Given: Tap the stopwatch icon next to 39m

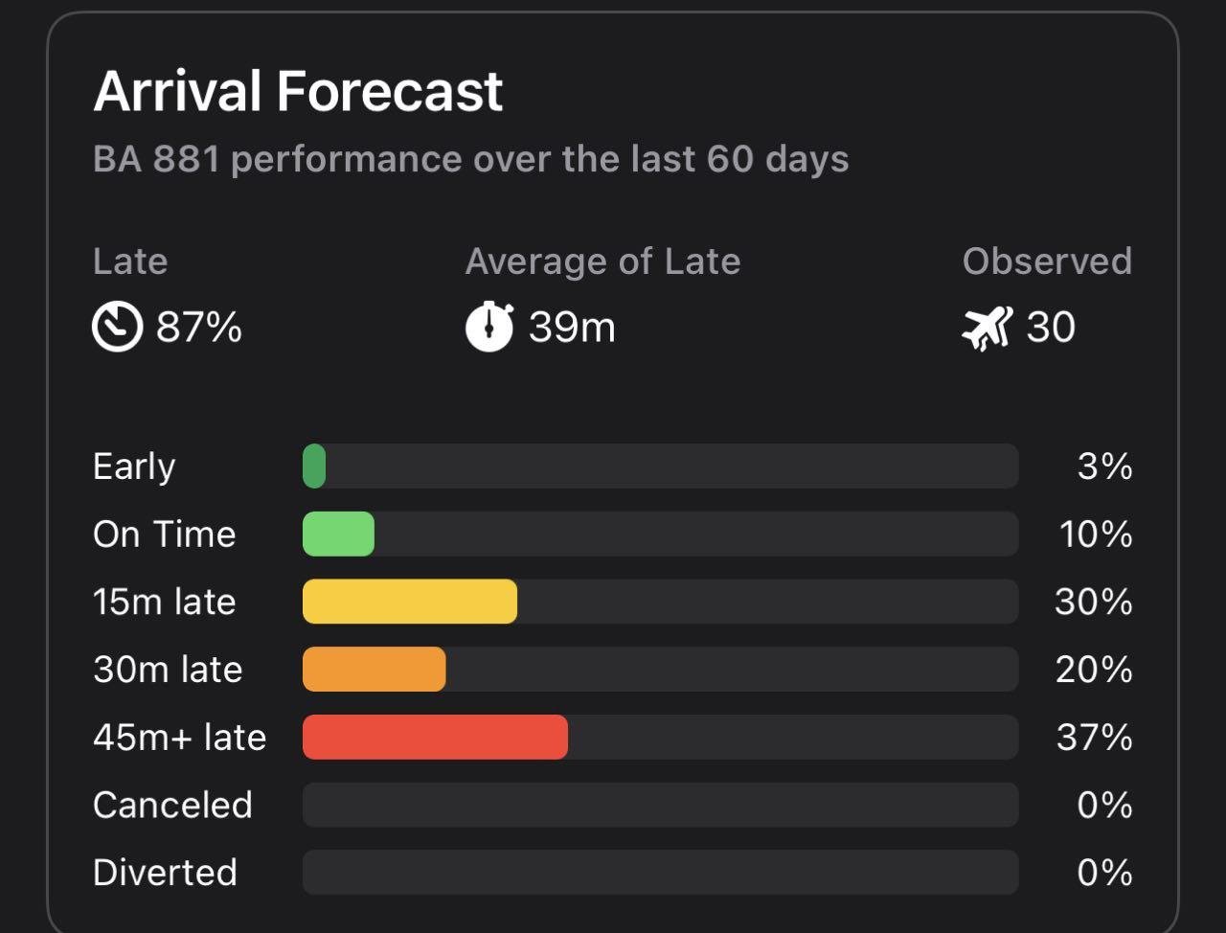Looking at the screenshot, I should [489, 327].
